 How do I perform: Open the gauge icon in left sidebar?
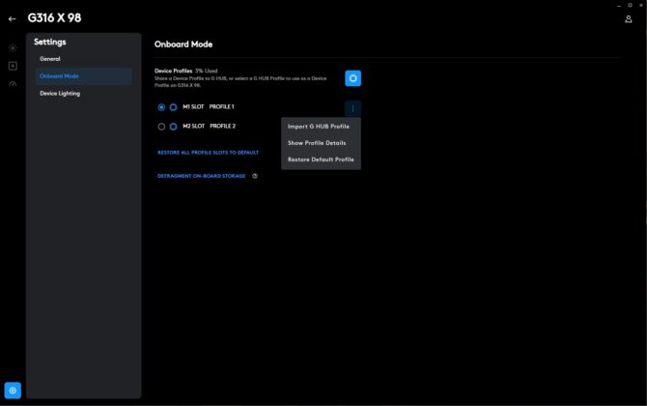pos(13,84)
